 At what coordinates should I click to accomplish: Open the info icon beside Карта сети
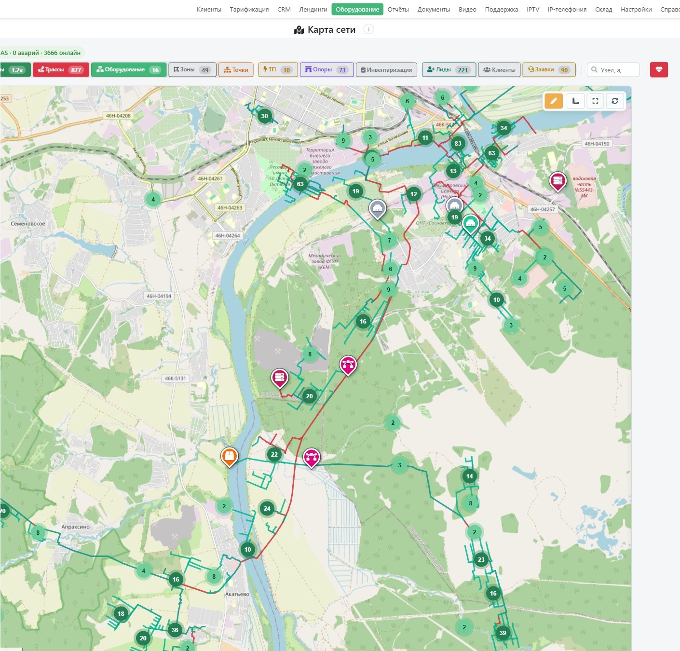pyautogui.click(x=368, y=29)
